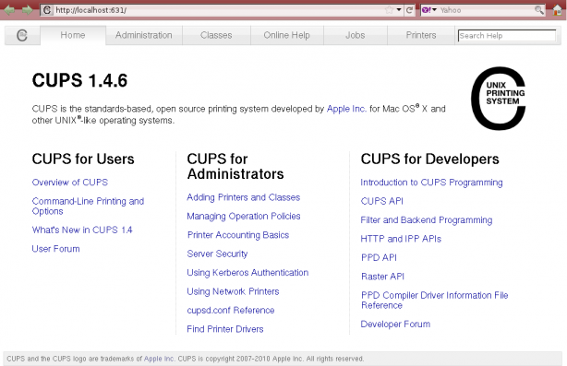
Task: Open the Classes tab
Action: coord(216,35)
